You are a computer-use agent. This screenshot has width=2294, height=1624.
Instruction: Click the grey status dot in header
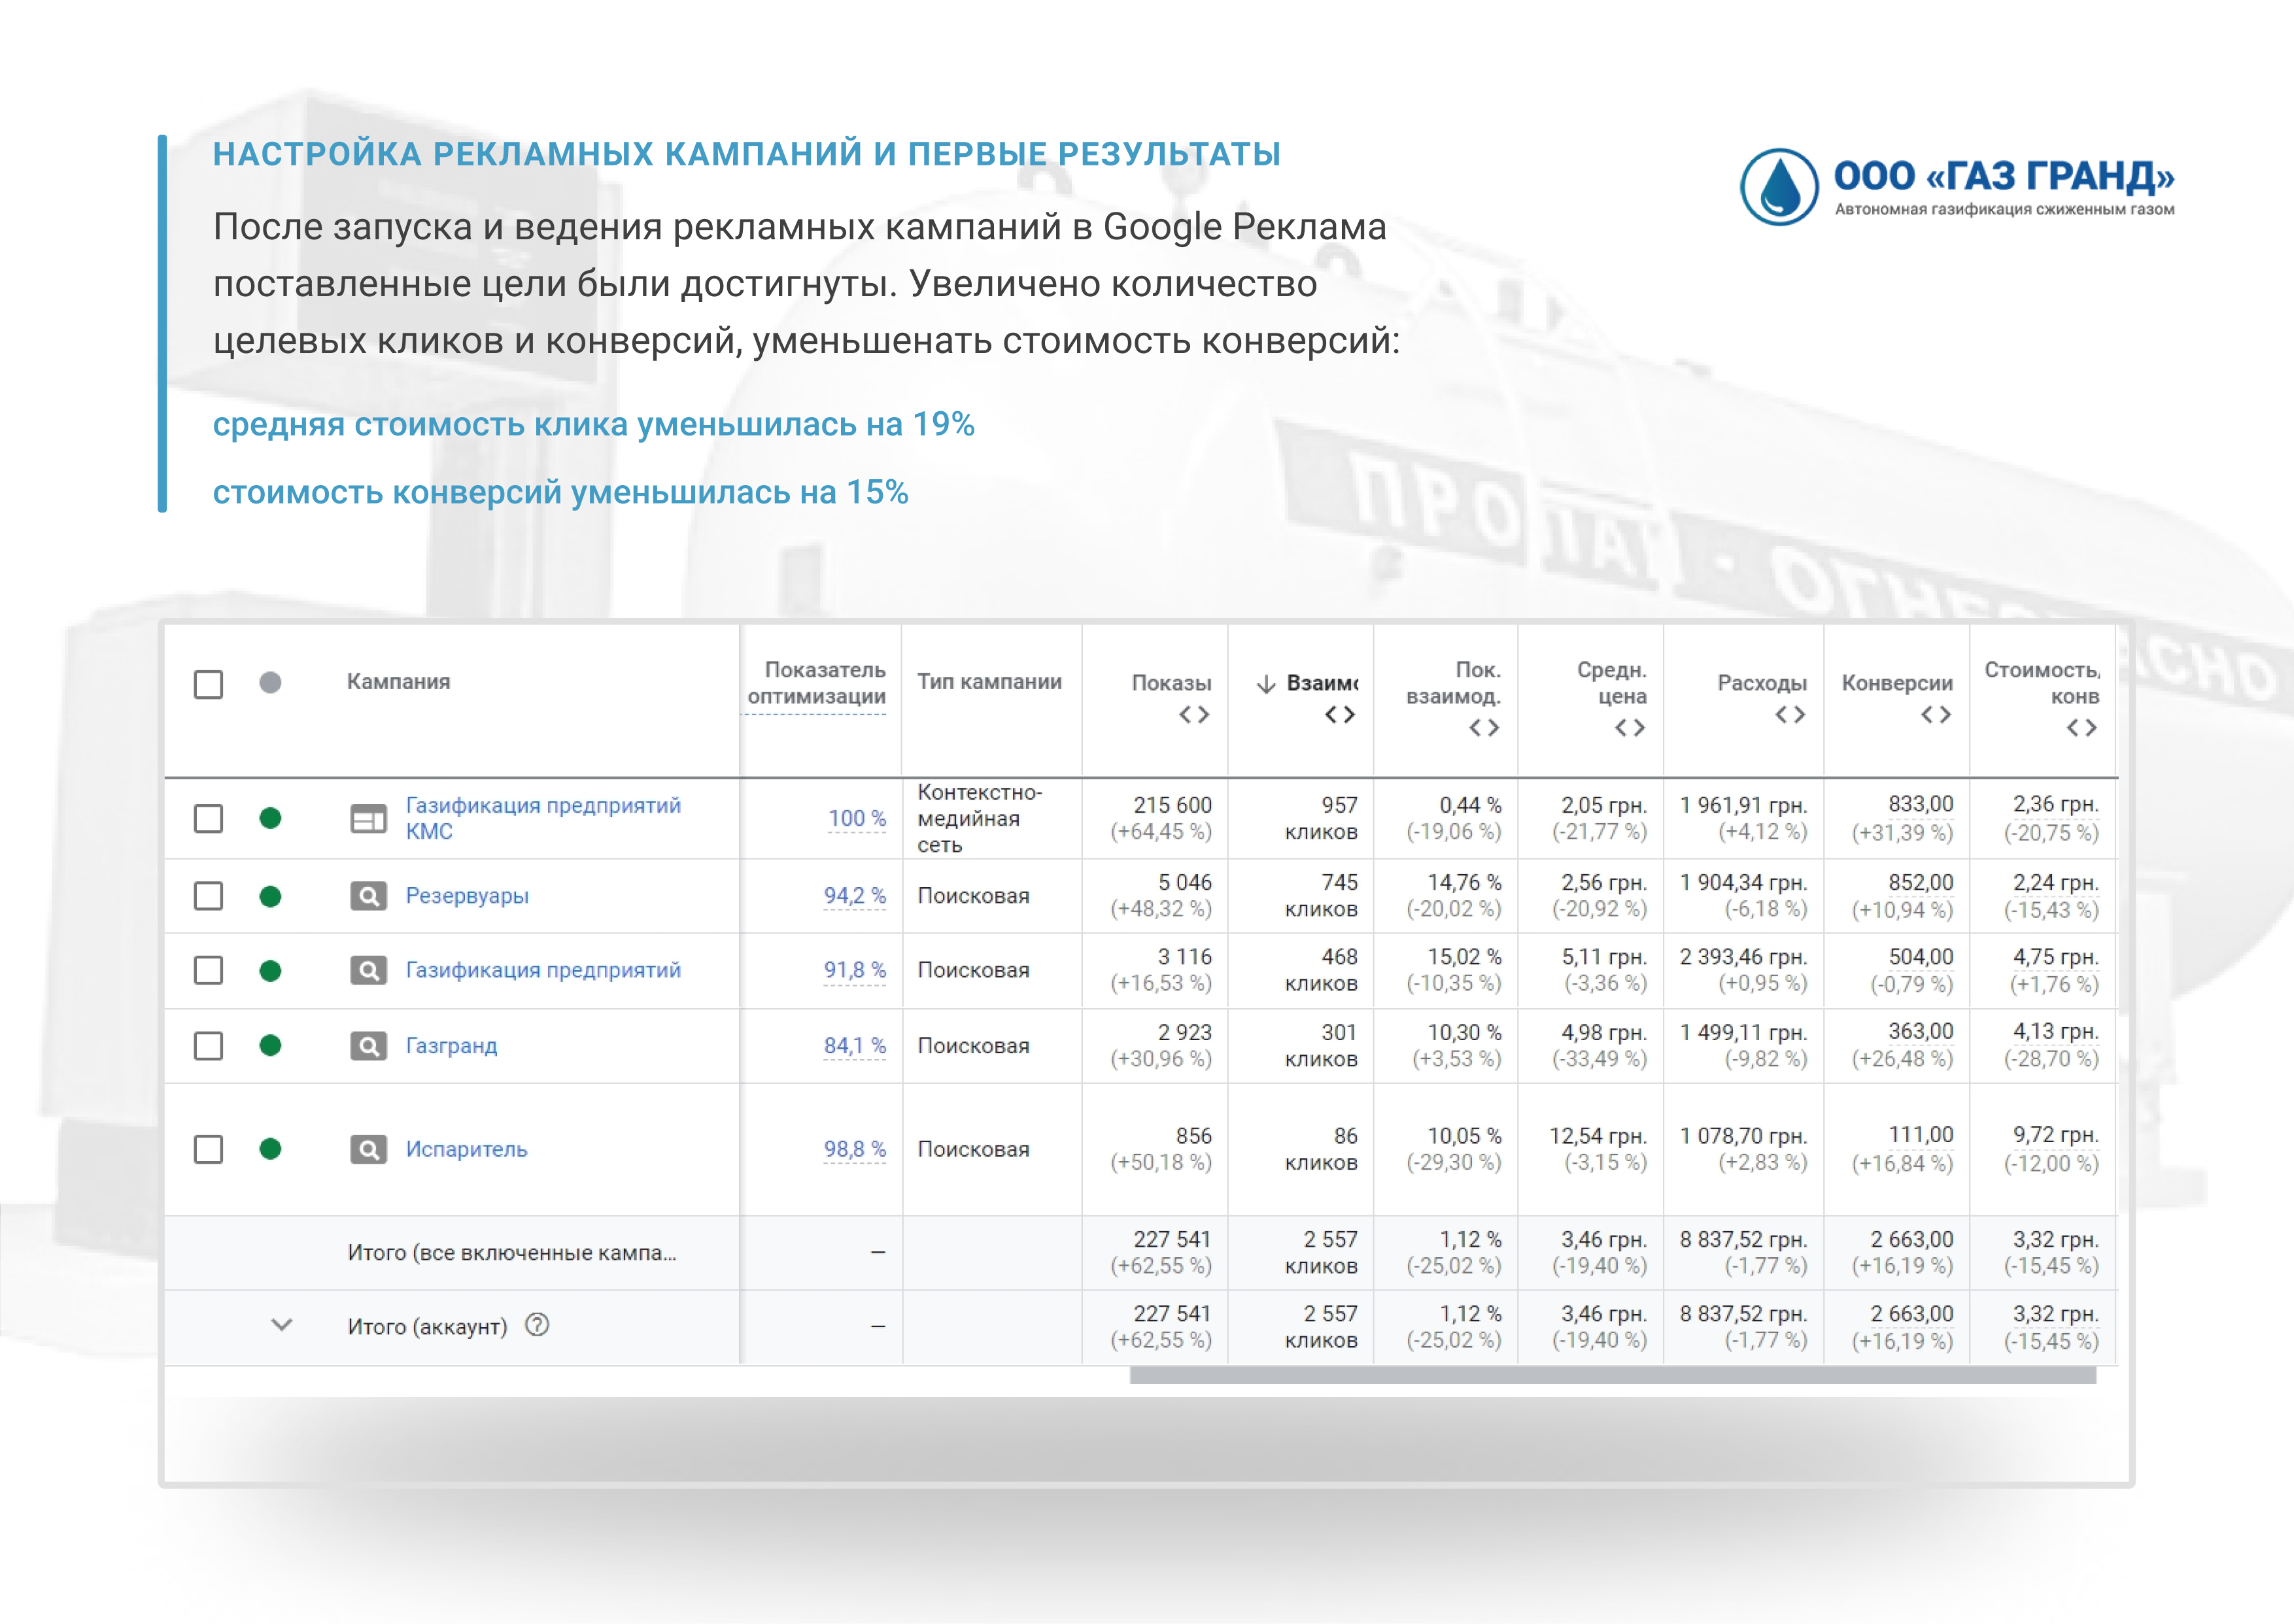tap(270, 683)
